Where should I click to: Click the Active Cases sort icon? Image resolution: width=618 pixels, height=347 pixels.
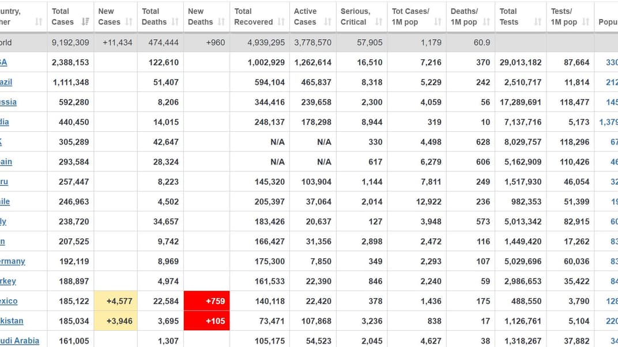pos(327,22)
